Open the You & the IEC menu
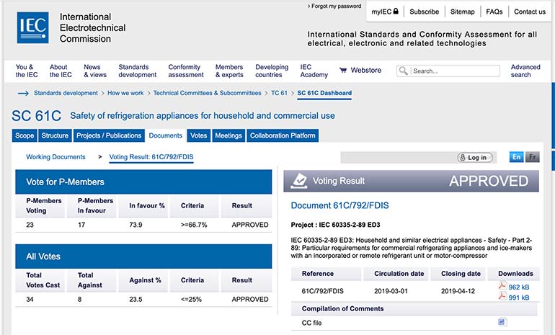 point(27,71)
